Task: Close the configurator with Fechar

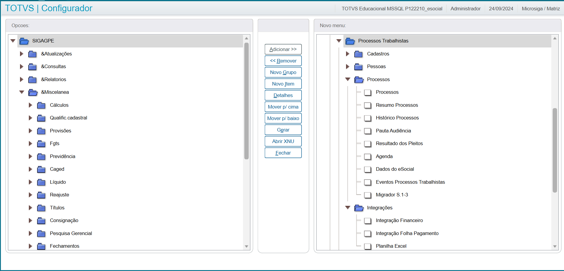Action: pos(283,153)
